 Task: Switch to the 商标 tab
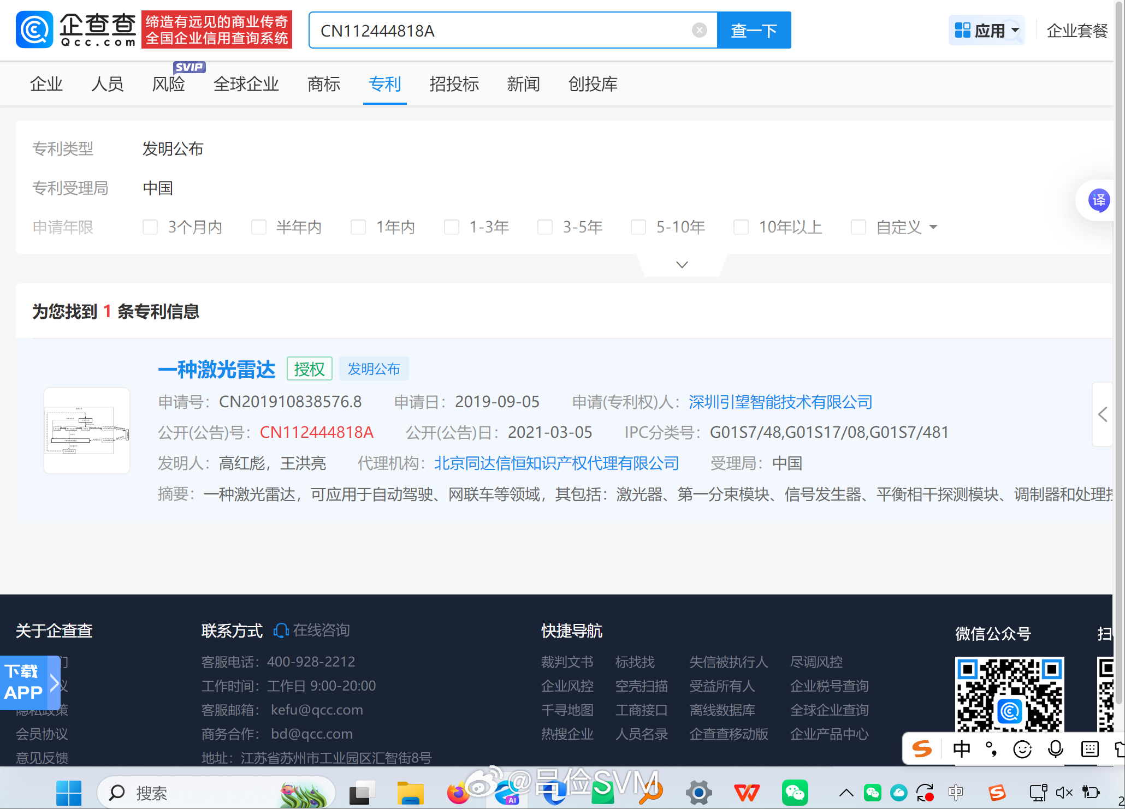[324, 84]
